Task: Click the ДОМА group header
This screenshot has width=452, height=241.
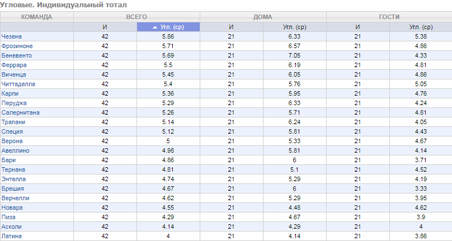Action: [263, 17]
